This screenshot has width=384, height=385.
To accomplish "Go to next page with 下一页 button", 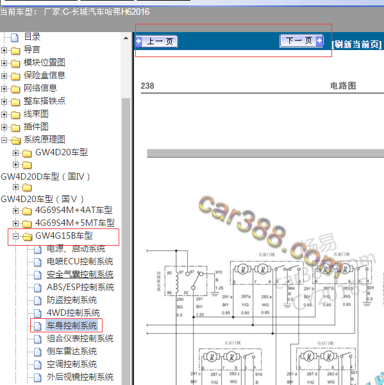I will 301,40.
